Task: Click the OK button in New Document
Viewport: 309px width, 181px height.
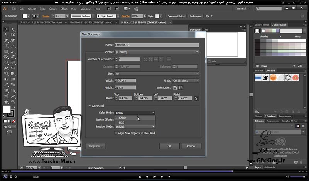Action: (x=169, y=146)
